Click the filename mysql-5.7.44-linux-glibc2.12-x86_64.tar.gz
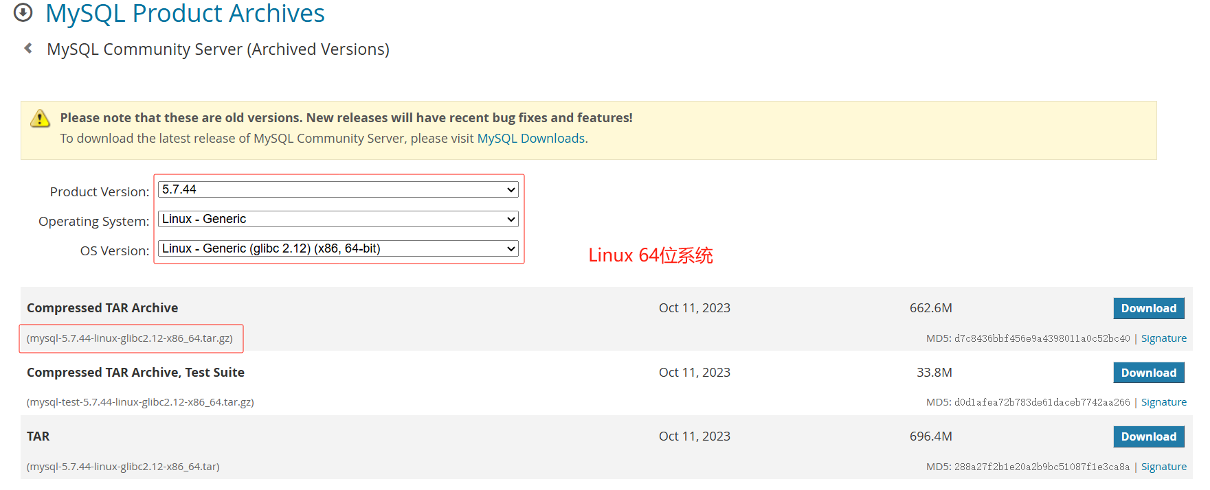This screenshot has width=1210, height=490. coord(130,338)
